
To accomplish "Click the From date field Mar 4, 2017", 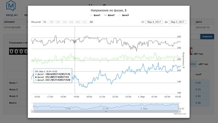I will coord(154,22).
